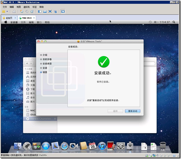The image size is (181, 159).
Task: Click the console view toolbar icon at toolbar end
Action: tap(63, 11)
